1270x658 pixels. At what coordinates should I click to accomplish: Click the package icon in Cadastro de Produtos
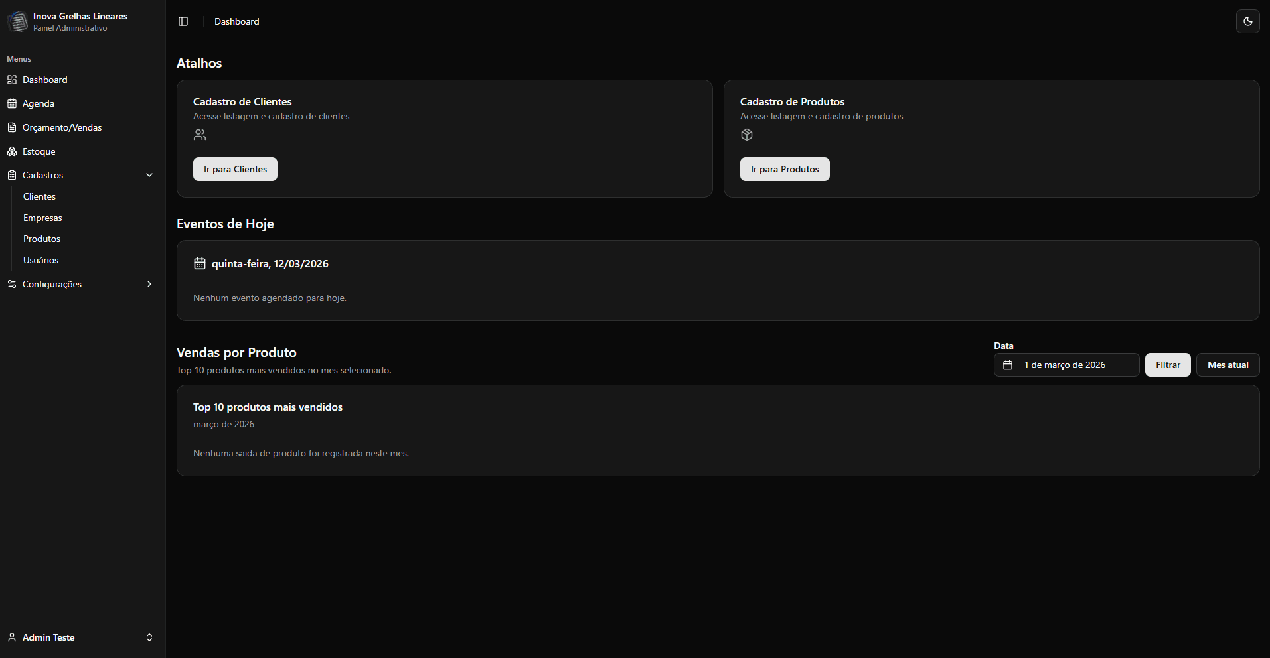(x=747, y=135)
